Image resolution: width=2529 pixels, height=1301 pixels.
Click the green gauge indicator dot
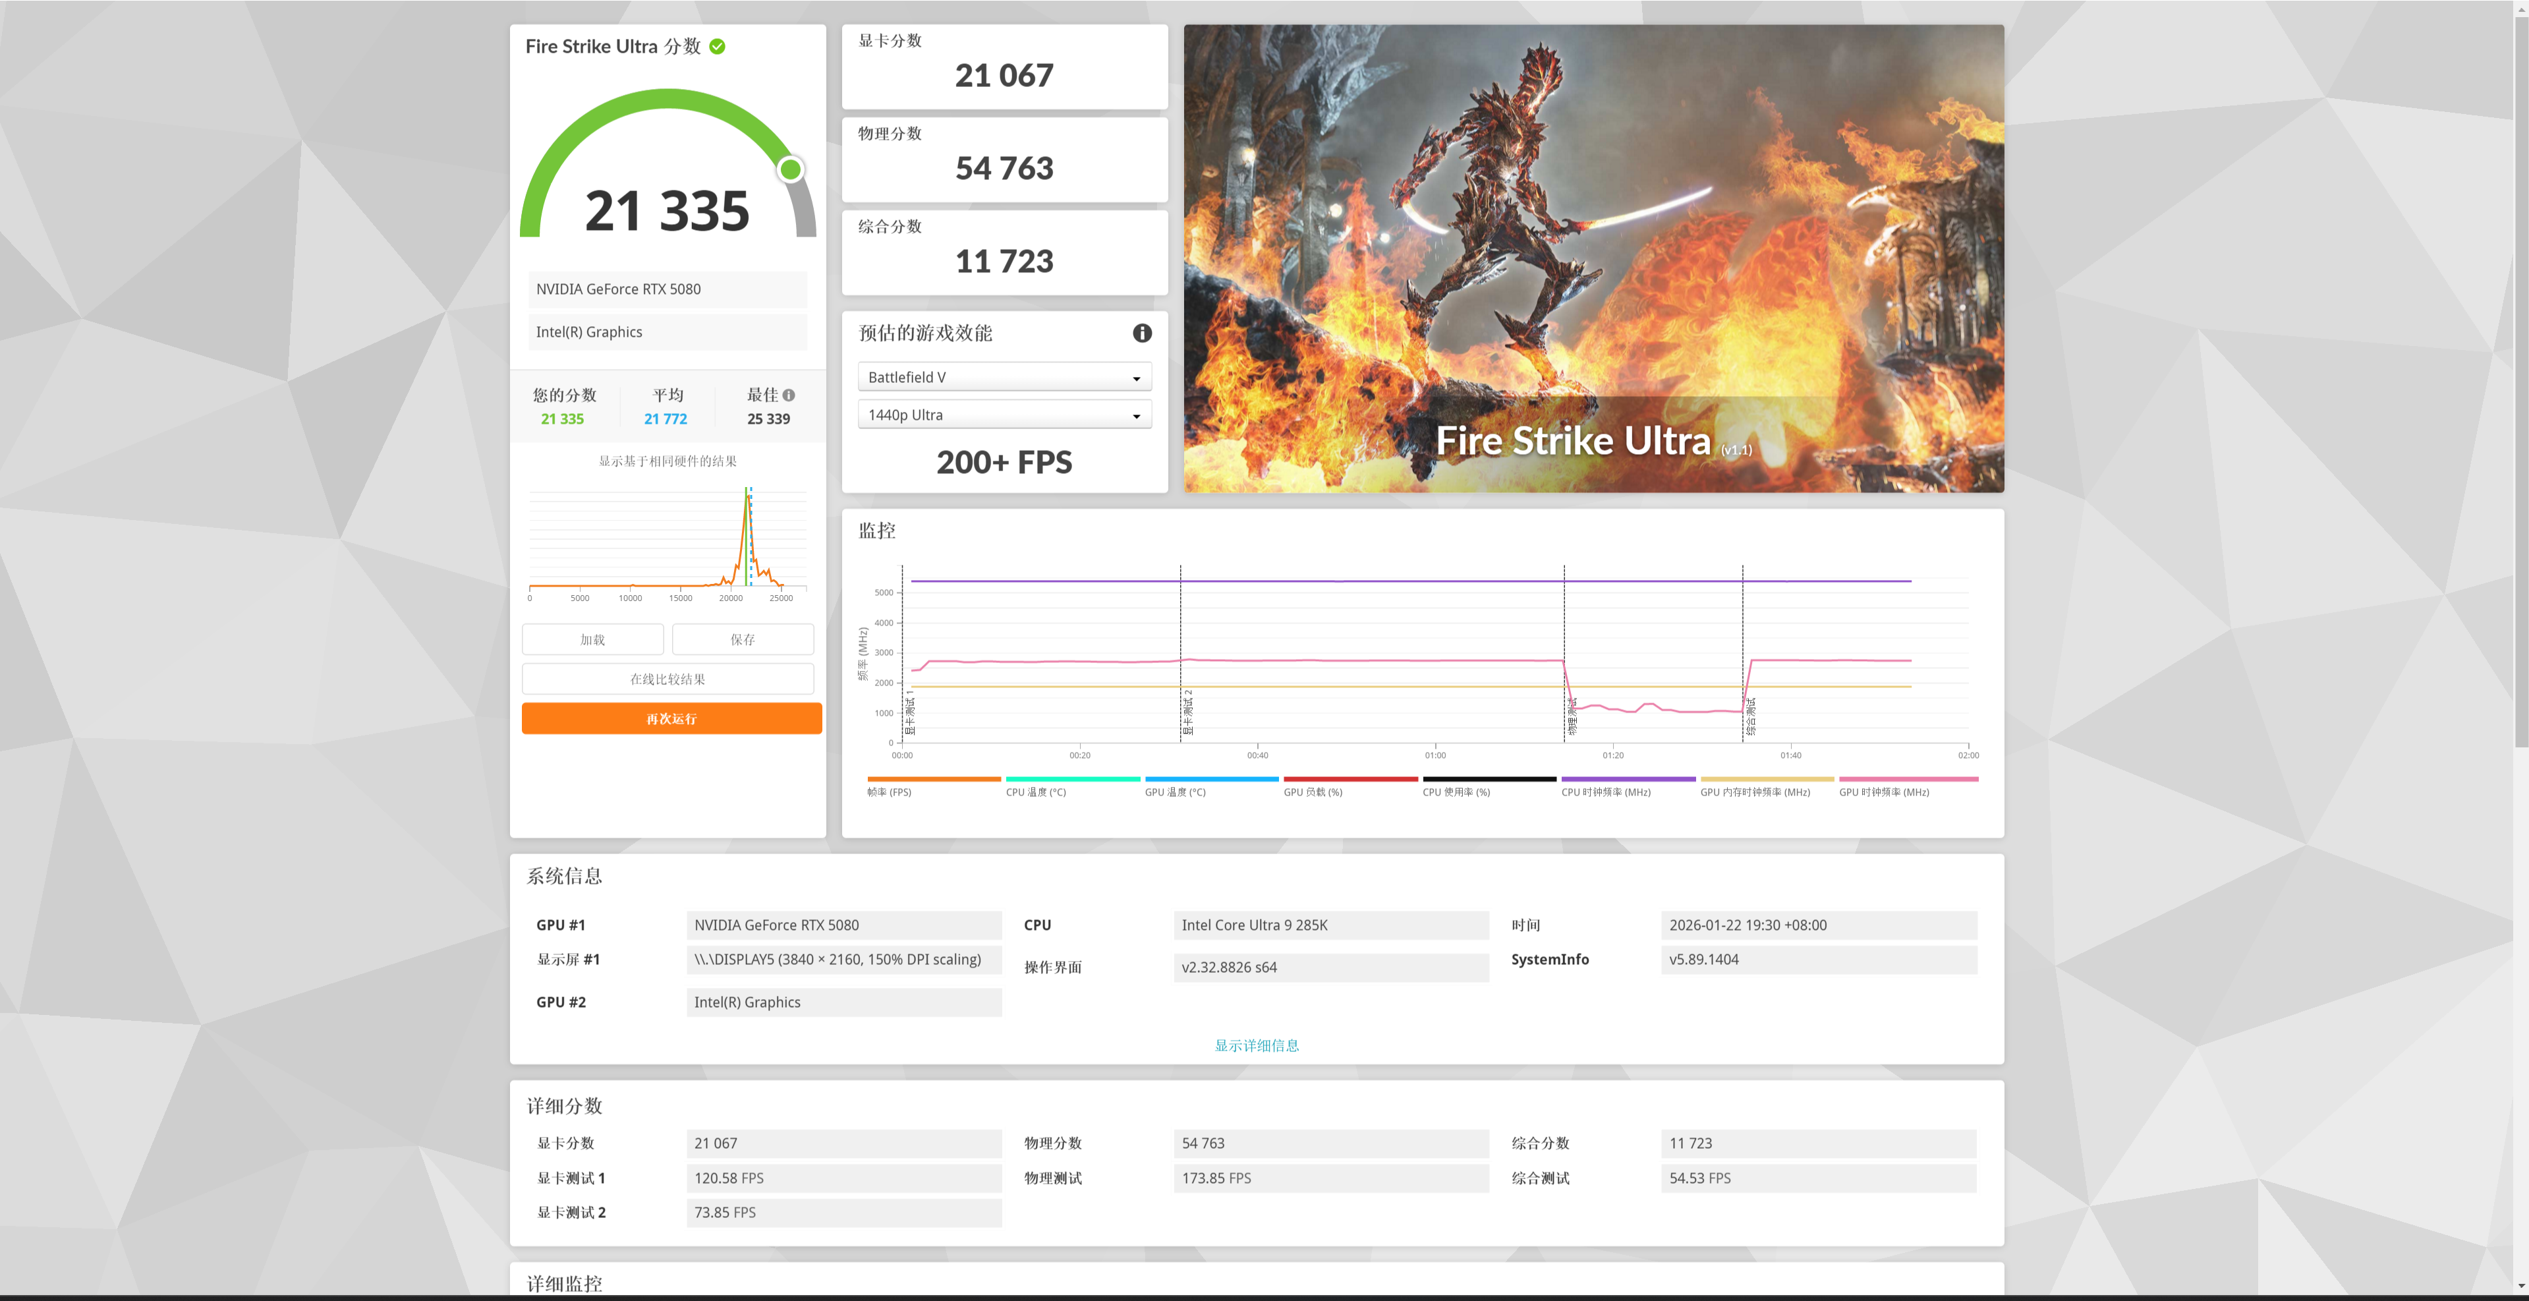[x=790, y=170]
